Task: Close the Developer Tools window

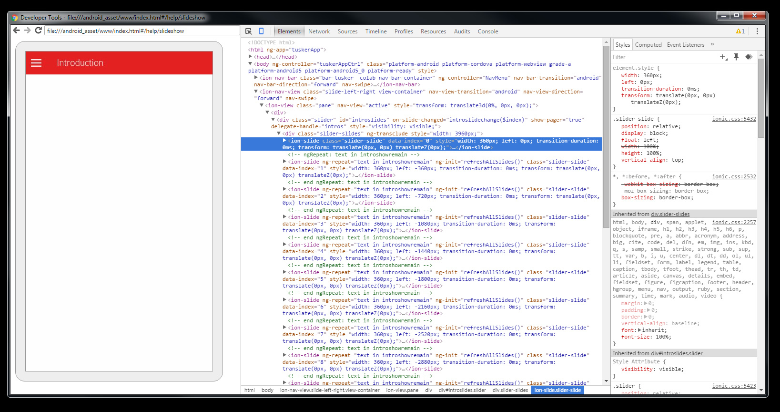Action: tap(754, 16)
